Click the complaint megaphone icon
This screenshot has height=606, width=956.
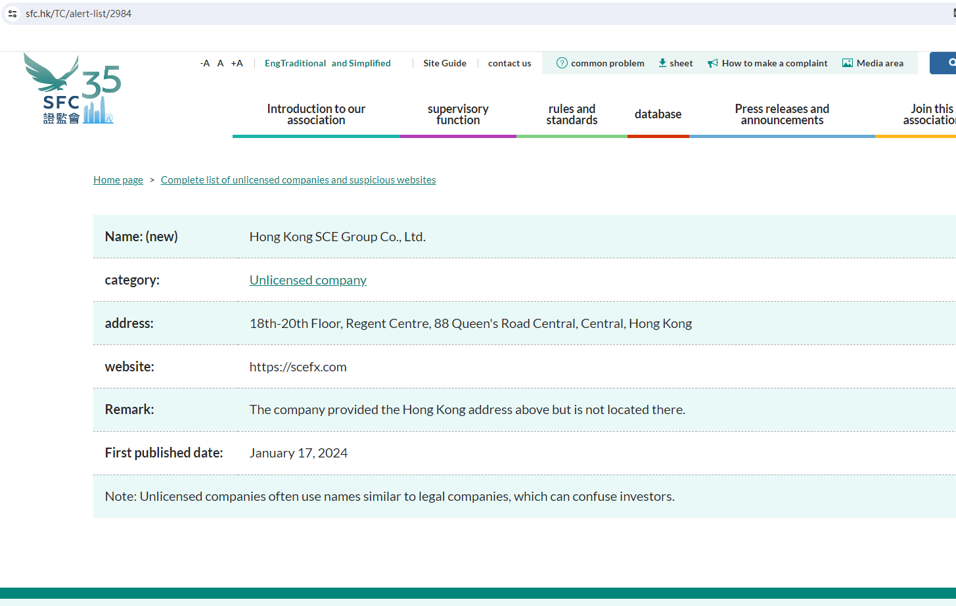tap(712, 63)
